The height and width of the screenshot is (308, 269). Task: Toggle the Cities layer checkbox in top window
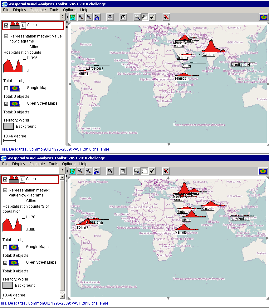(6, 25)
